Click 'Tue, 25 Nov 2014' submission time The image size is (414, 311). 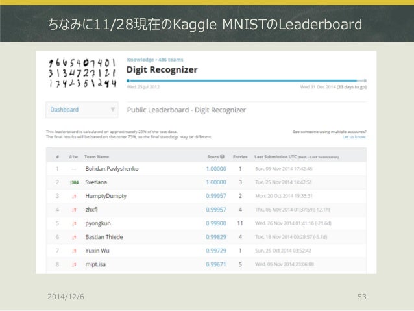[x=284, y=182]
